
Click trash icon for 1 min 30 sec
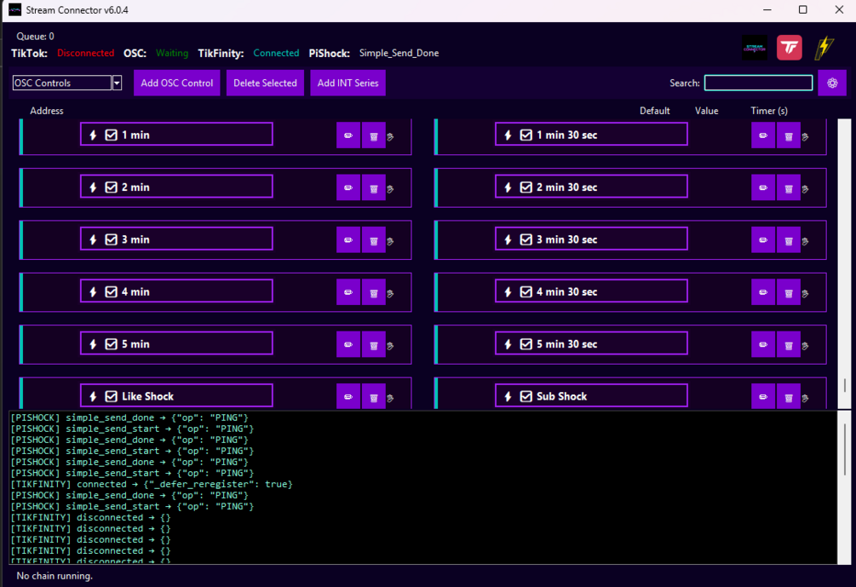pos(789,135)
